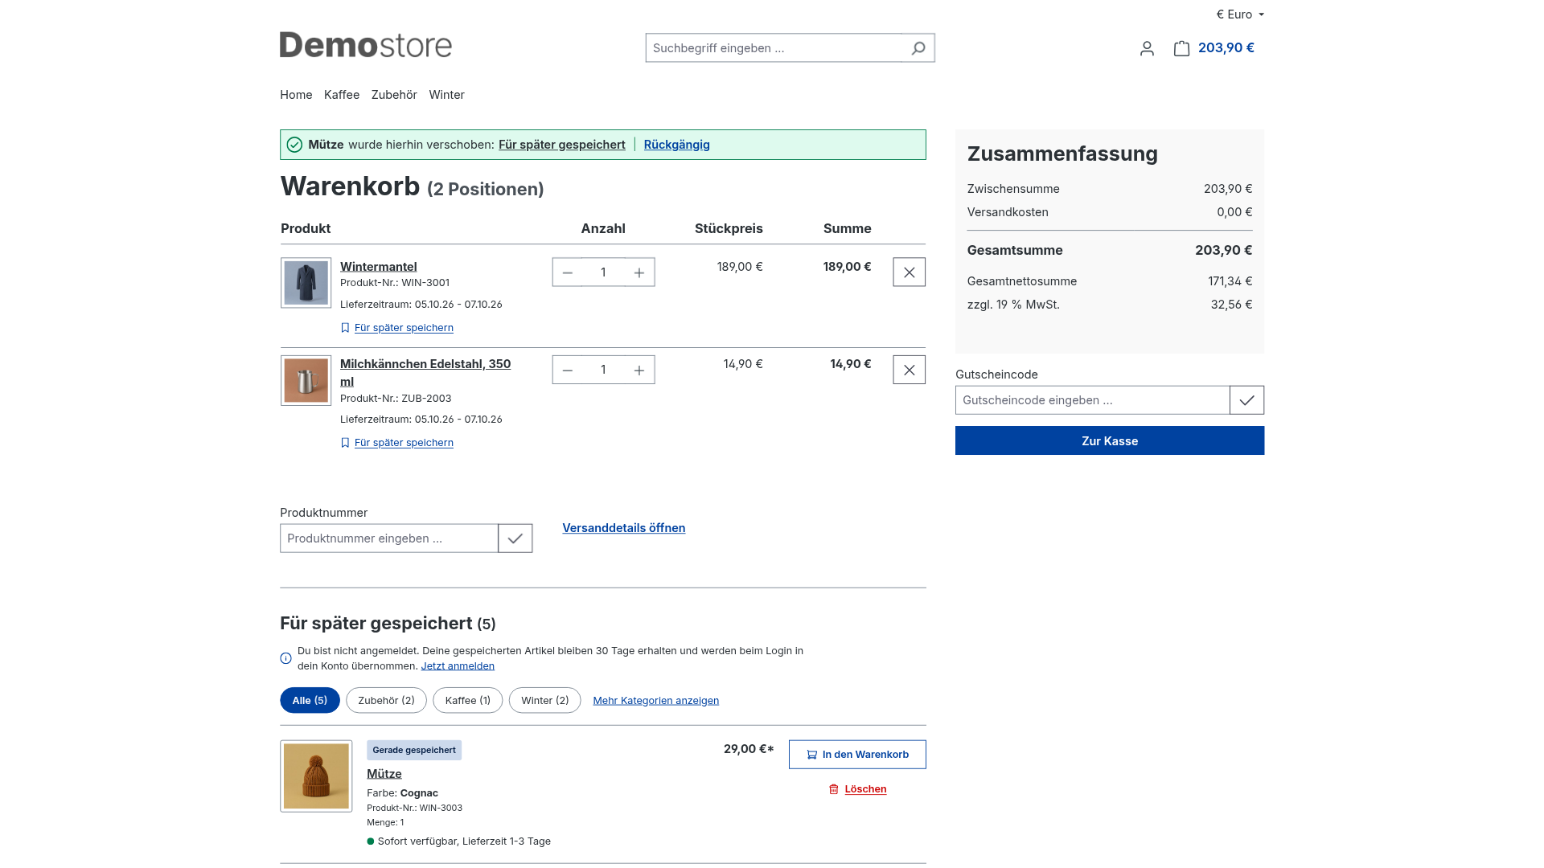Open the Euro currency dropdown

1240,14
